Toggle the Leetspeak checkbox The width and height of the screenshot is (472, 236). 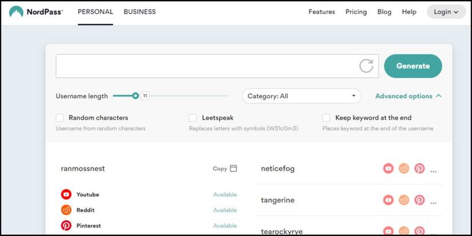(x=193, y=118)
